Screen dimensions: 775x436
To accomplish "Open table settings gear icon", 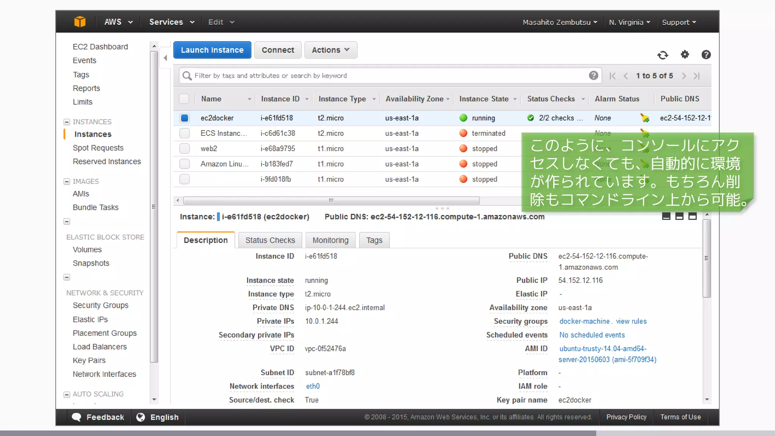I will pos(685,55).
